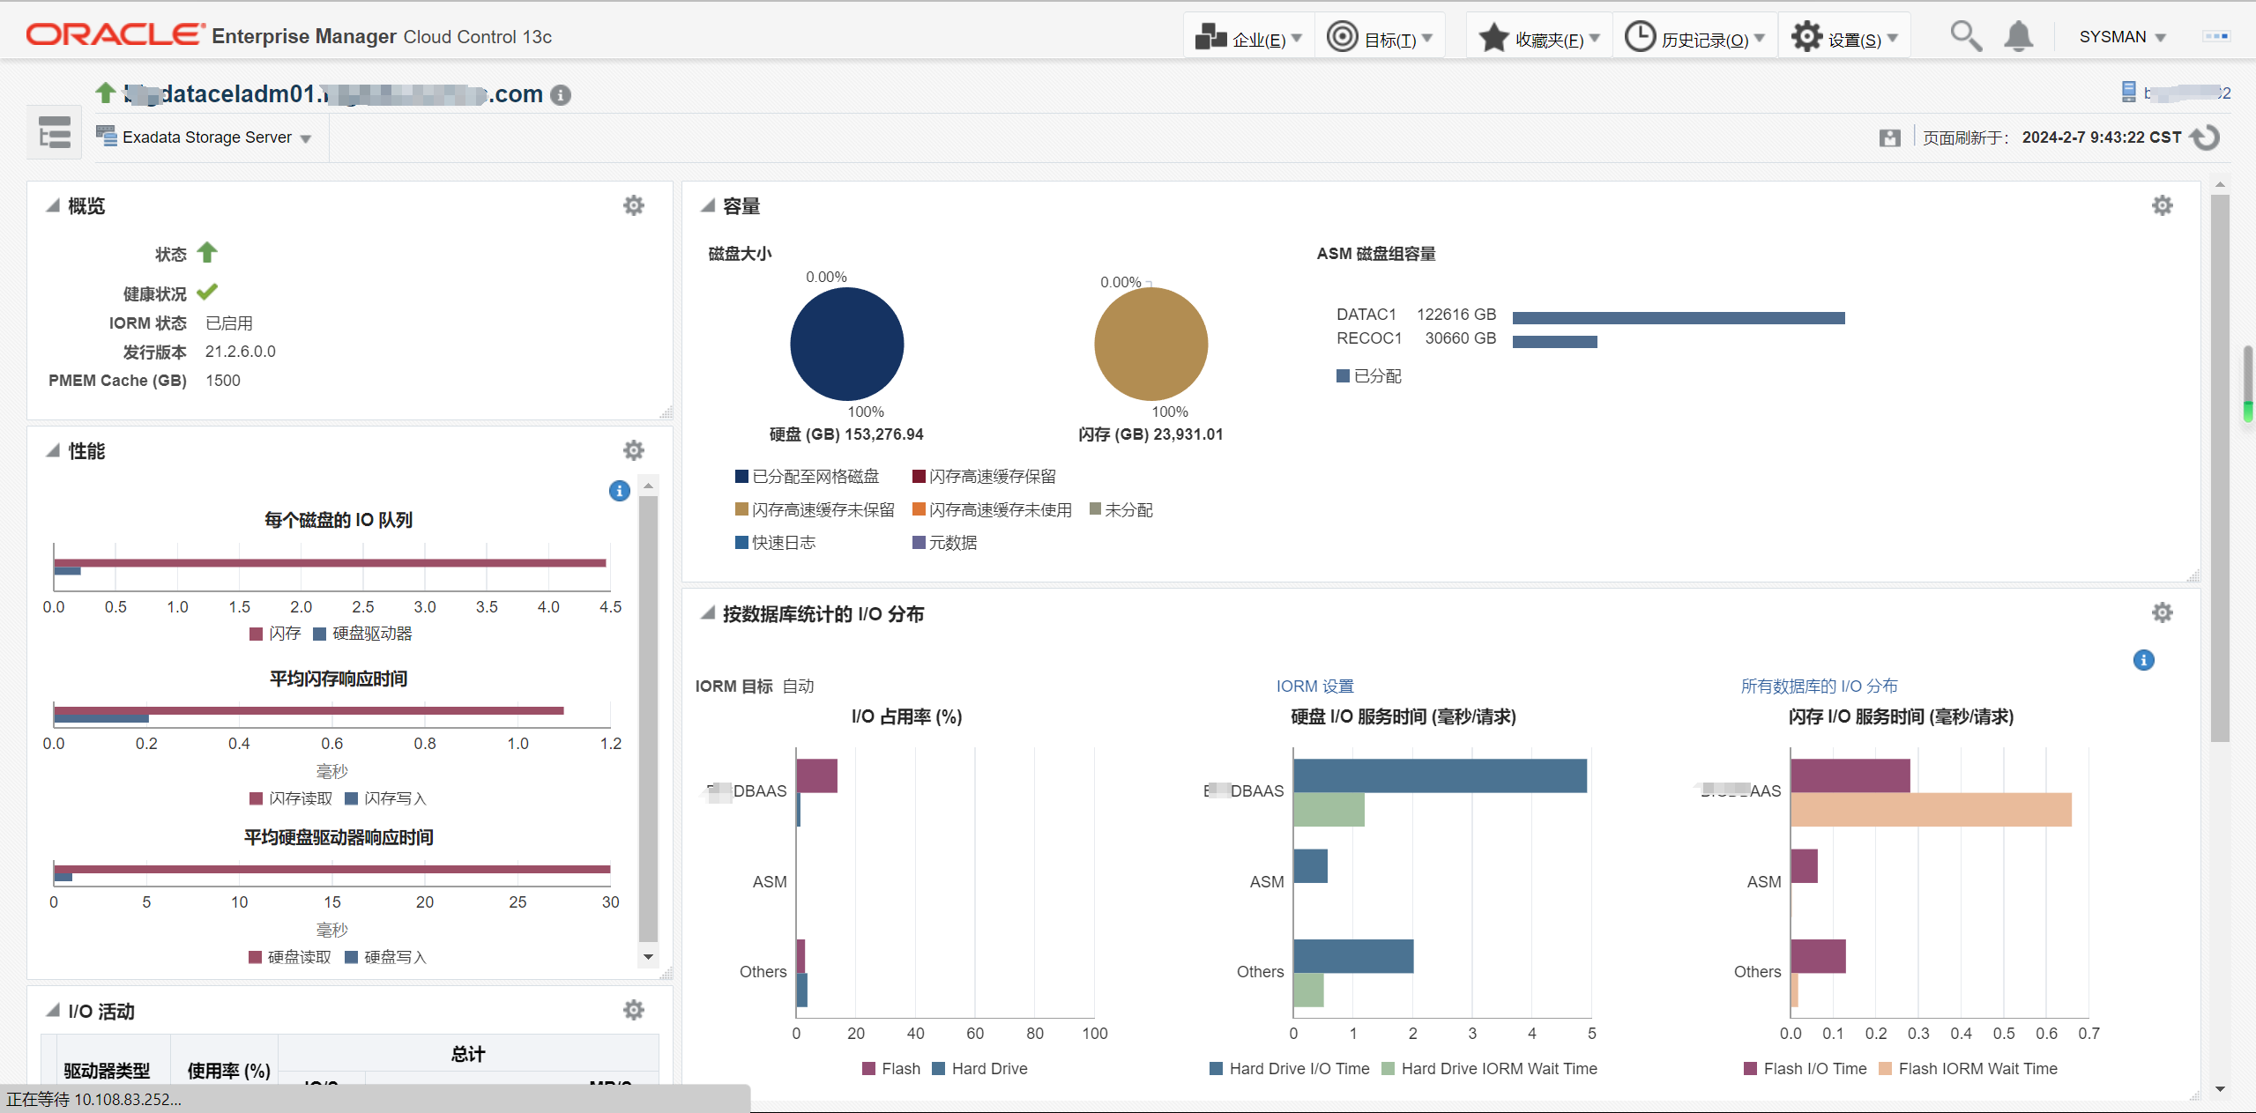Viewport: 2256px width, 1113px height.
Task: Open the 性能 panel settings gear
Action: (634, 450)
